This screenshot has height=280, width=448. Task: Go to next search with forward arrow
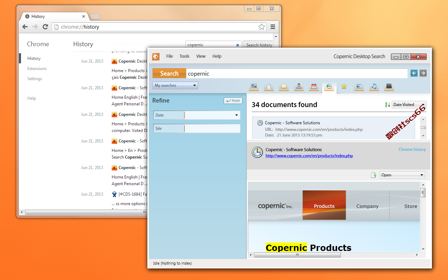click(x=423, y=73)
